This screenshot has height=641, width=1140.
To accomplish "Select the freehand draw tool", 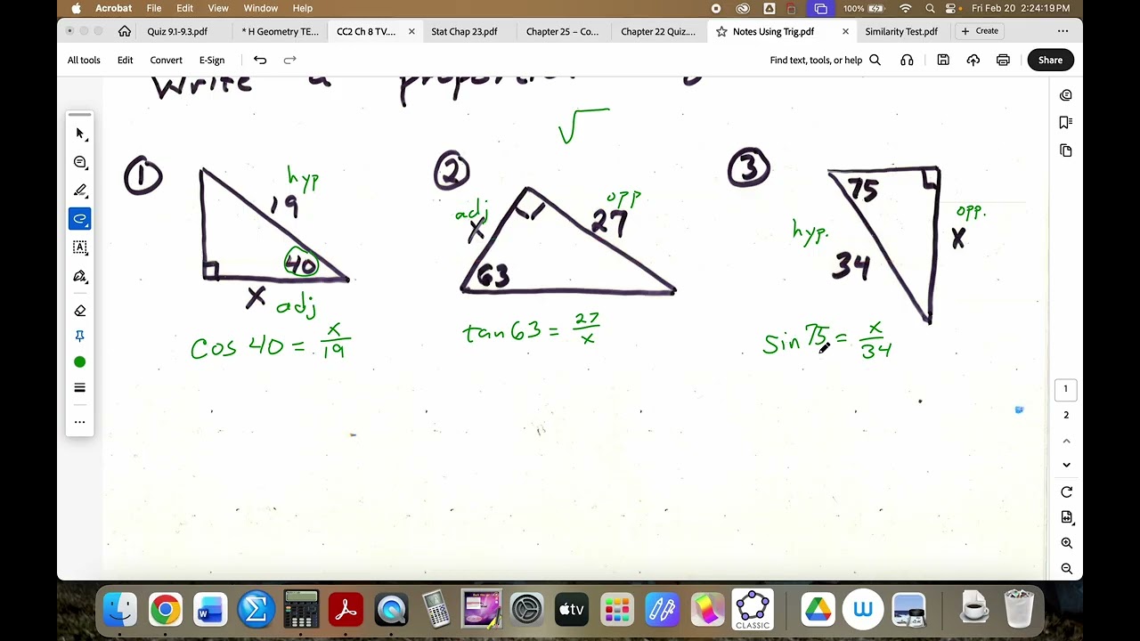I will (80, 219).
